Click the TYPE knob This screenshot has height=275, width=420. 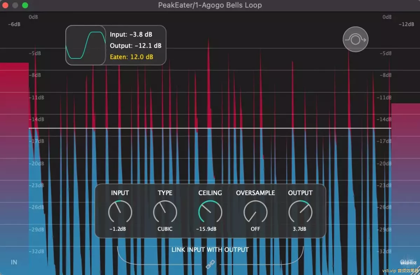(165, 212)
